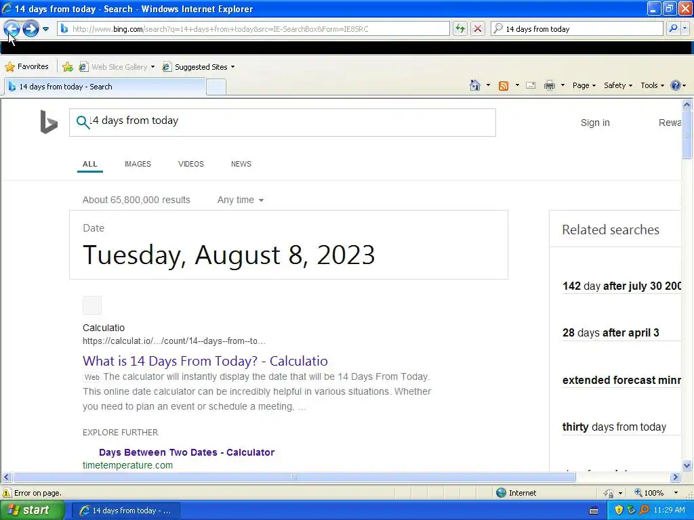
Task: Switch to the IMAGES tab
Action: pyautogui.click(x=138, y=164)
